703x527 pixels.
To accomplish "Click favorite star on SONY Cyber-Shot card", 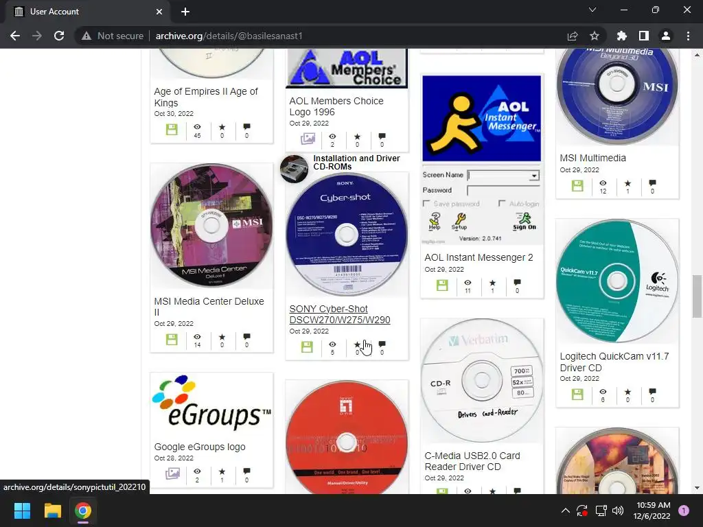I will pos(357,344).
